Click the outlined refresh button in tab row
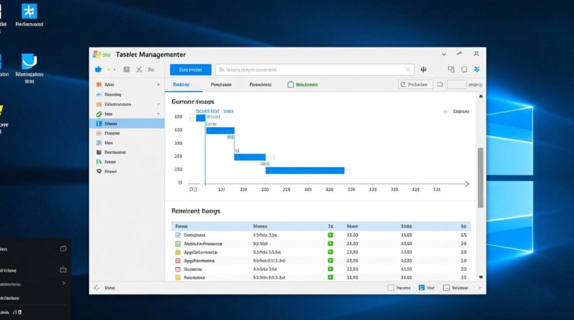 pyautogui.click(x=415, y=84)
